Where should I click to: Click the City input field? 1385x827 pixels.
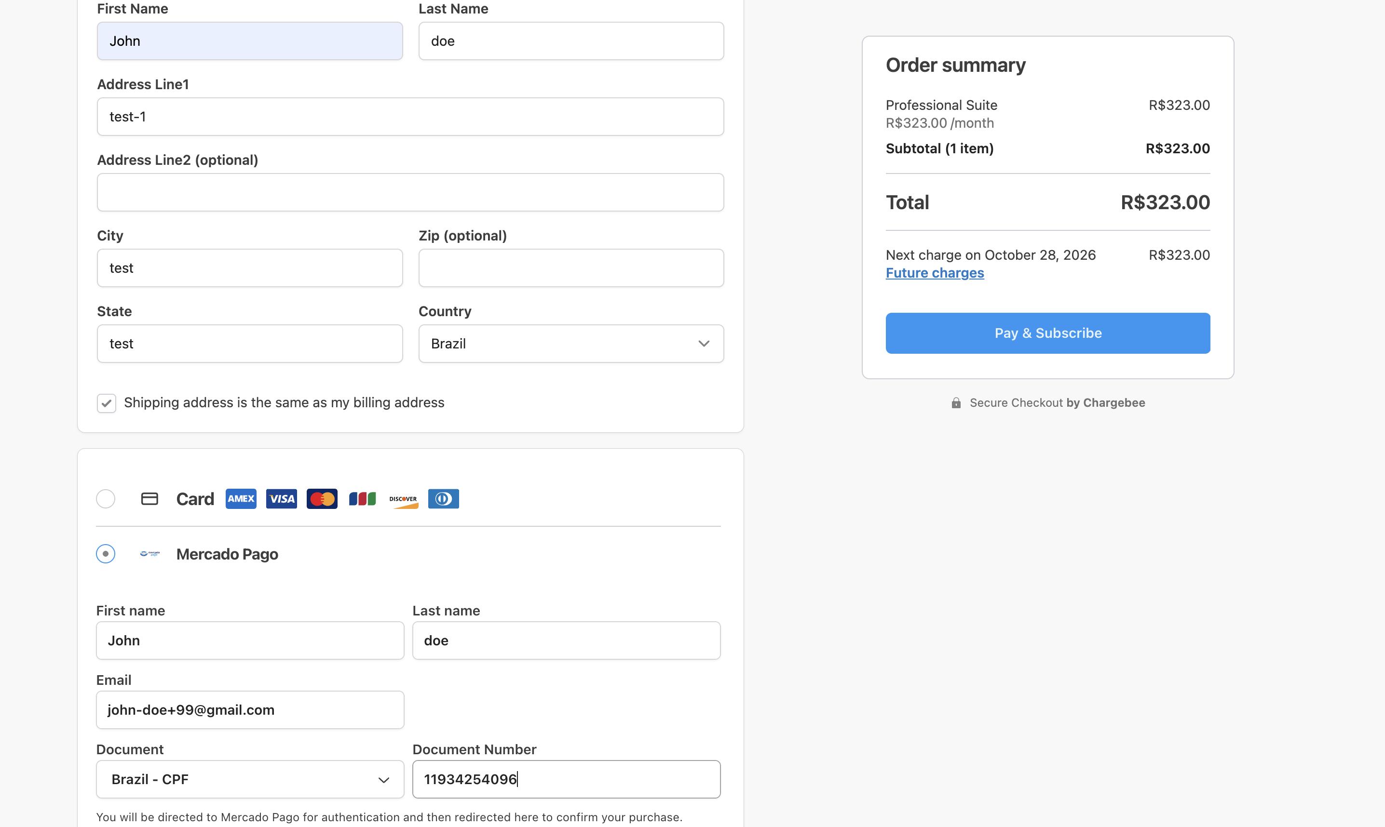tap(250, 268)
